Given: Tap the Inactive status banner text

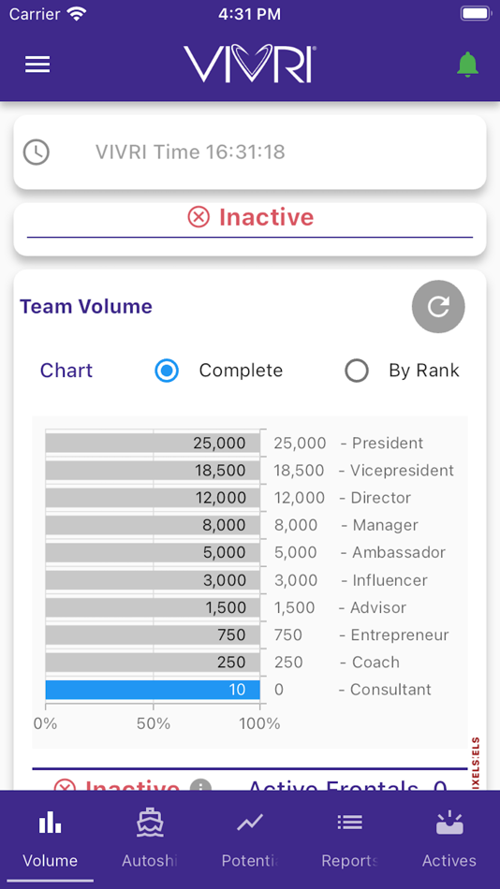Looking at the screenshot, I should 266,217.
